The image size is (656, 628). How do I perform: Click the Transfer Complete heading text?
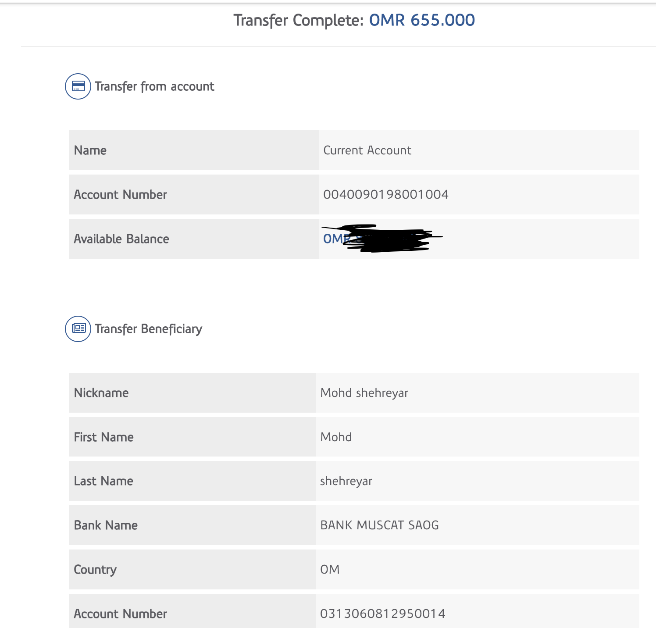(298, 20)
